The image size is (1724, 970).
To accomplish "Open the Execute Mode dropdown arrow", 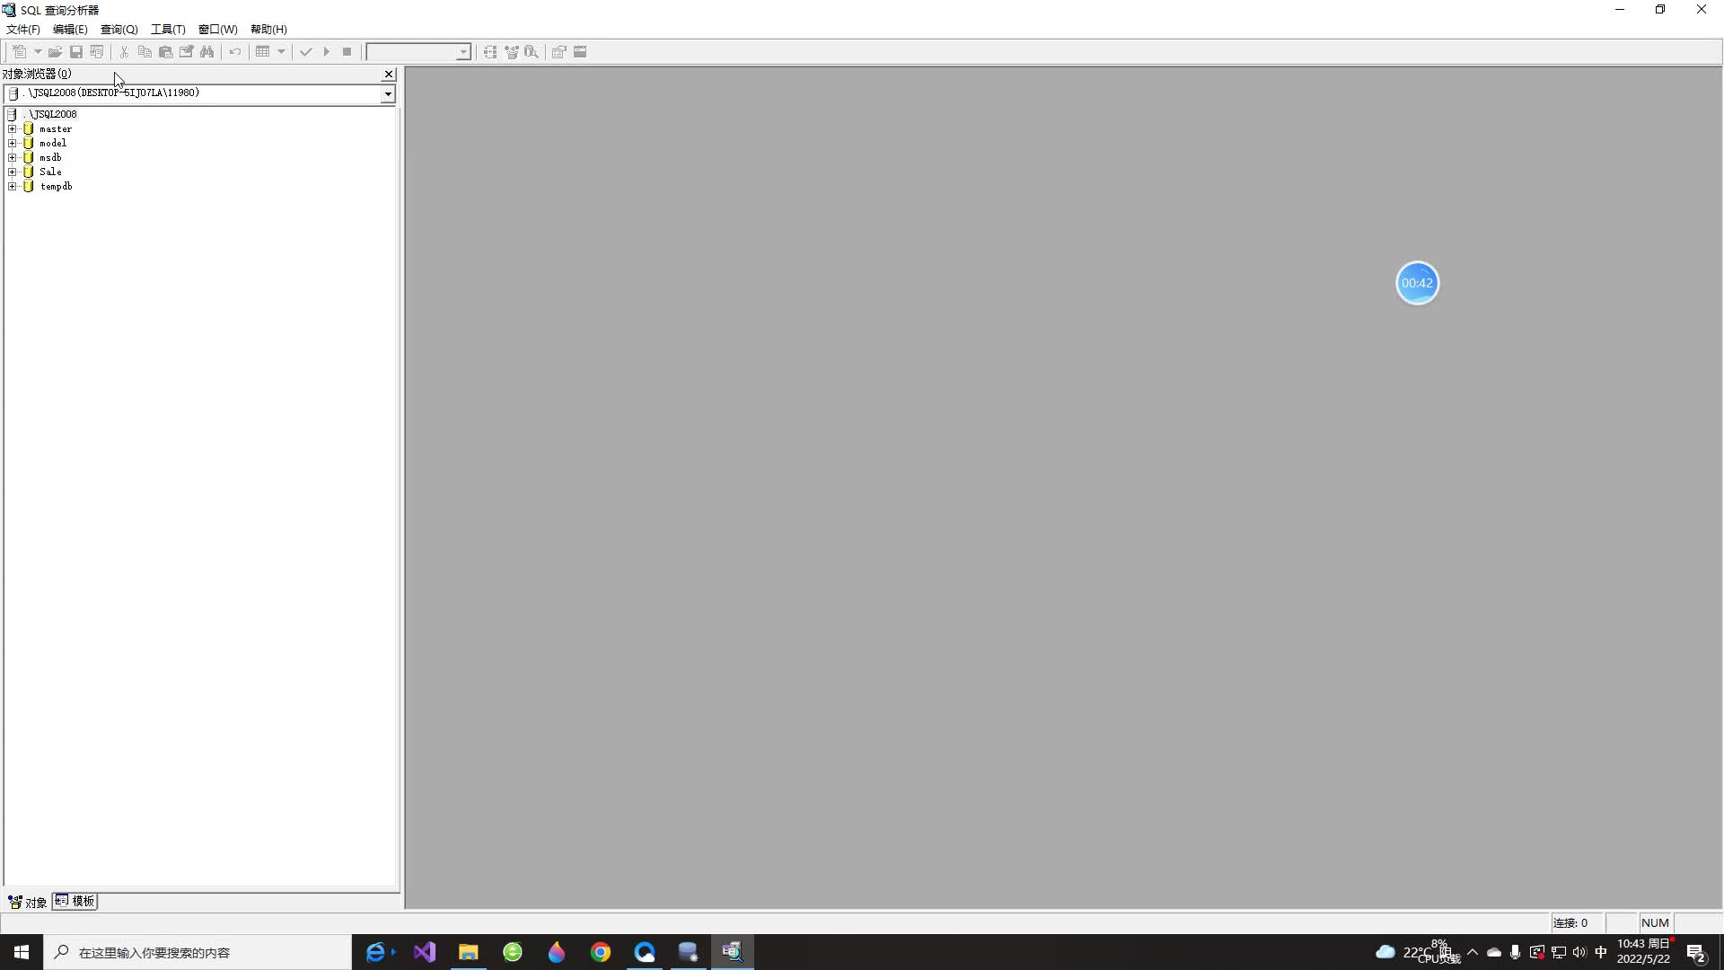I will [x=281, y=52].
